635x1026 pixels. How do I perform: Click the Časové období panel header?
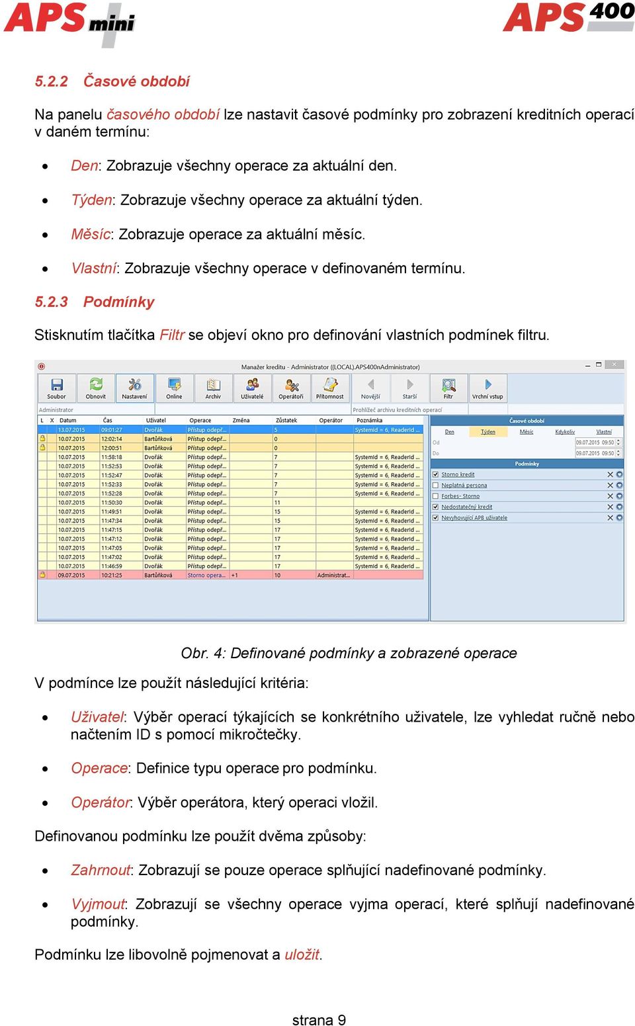click(527, 421)
